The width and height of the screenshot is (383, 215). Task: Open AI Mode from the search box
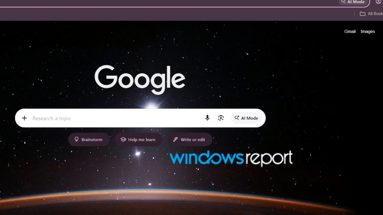pyautogui.click(x=247, y=118)
